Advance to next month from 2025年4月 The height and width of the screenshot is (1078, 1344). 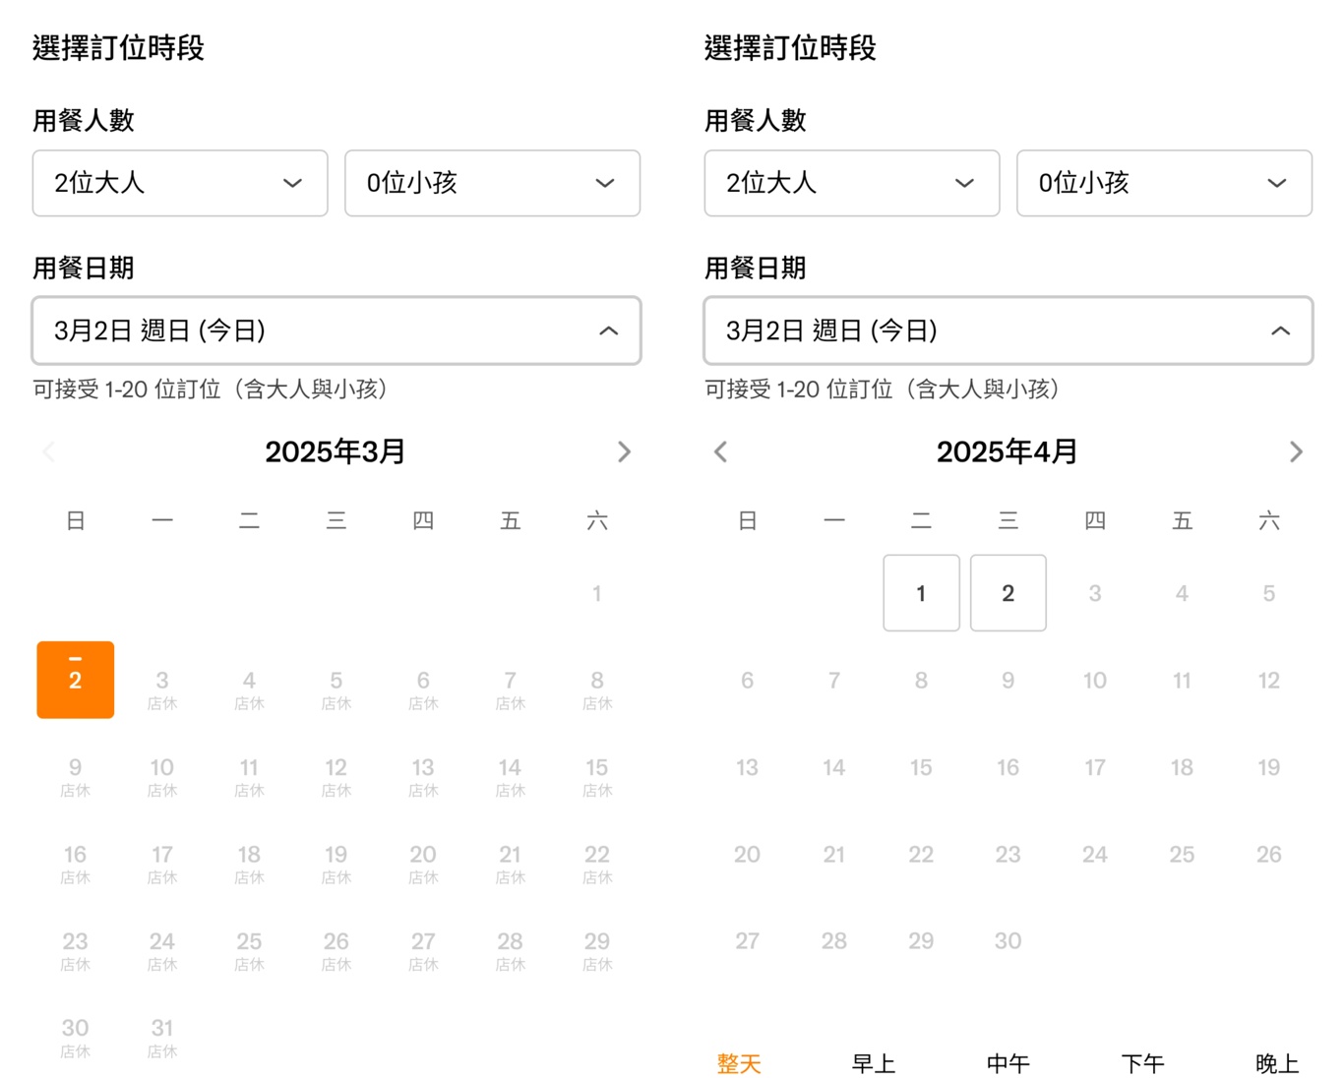click(1296, 451)
